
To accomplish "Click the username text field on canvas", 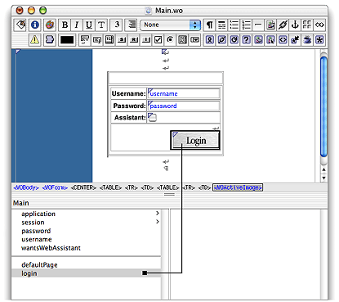I will pyautogui.click(x=184, y=93).
